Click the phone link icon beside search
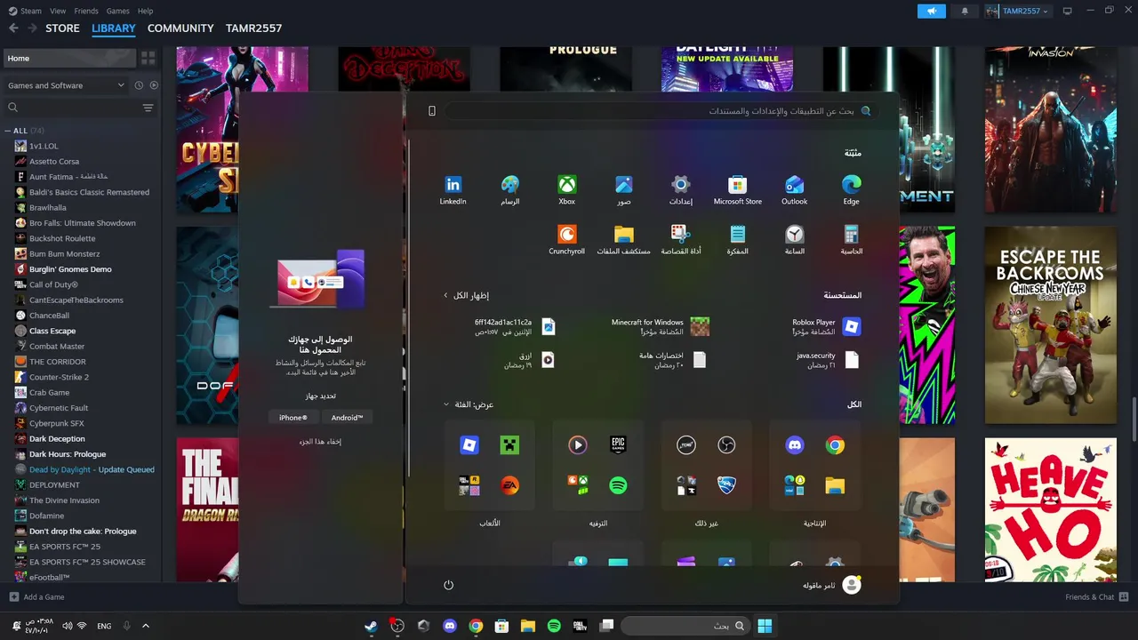Screen dimensions: 1138x640 point(432,111)
